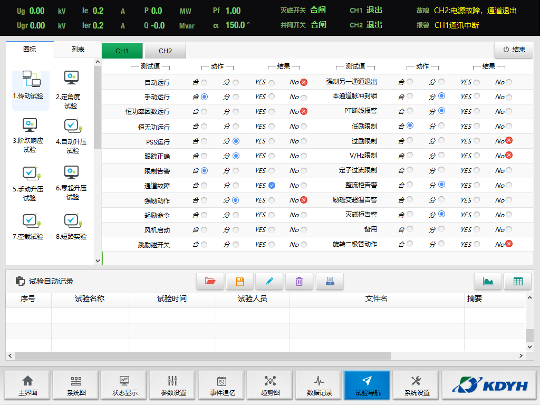Switch to the CH2 tab
Image resolution: width=540 pixels, height=405 pixels.
tap(165, 51)
